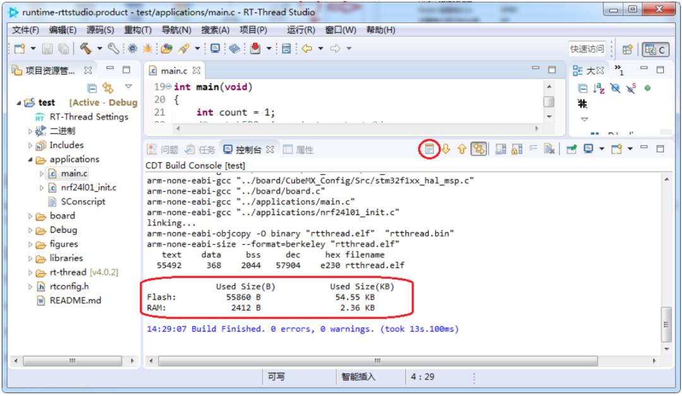Switch to the C perspective button

point(655,49)
